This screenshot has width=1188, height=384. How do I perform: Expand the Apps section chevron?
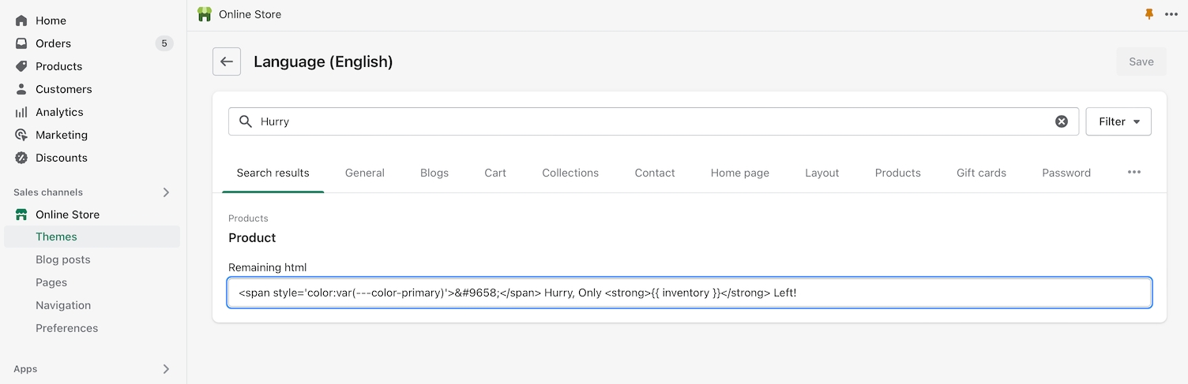[x=166, y=369]
